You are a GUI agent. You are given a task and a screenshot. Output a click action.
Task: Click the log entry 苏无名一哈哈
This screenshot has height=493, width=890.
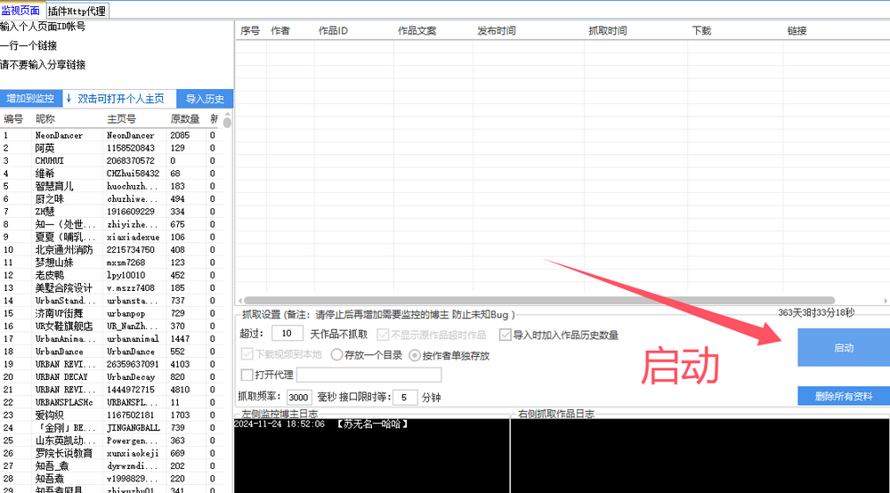(372, 424)
